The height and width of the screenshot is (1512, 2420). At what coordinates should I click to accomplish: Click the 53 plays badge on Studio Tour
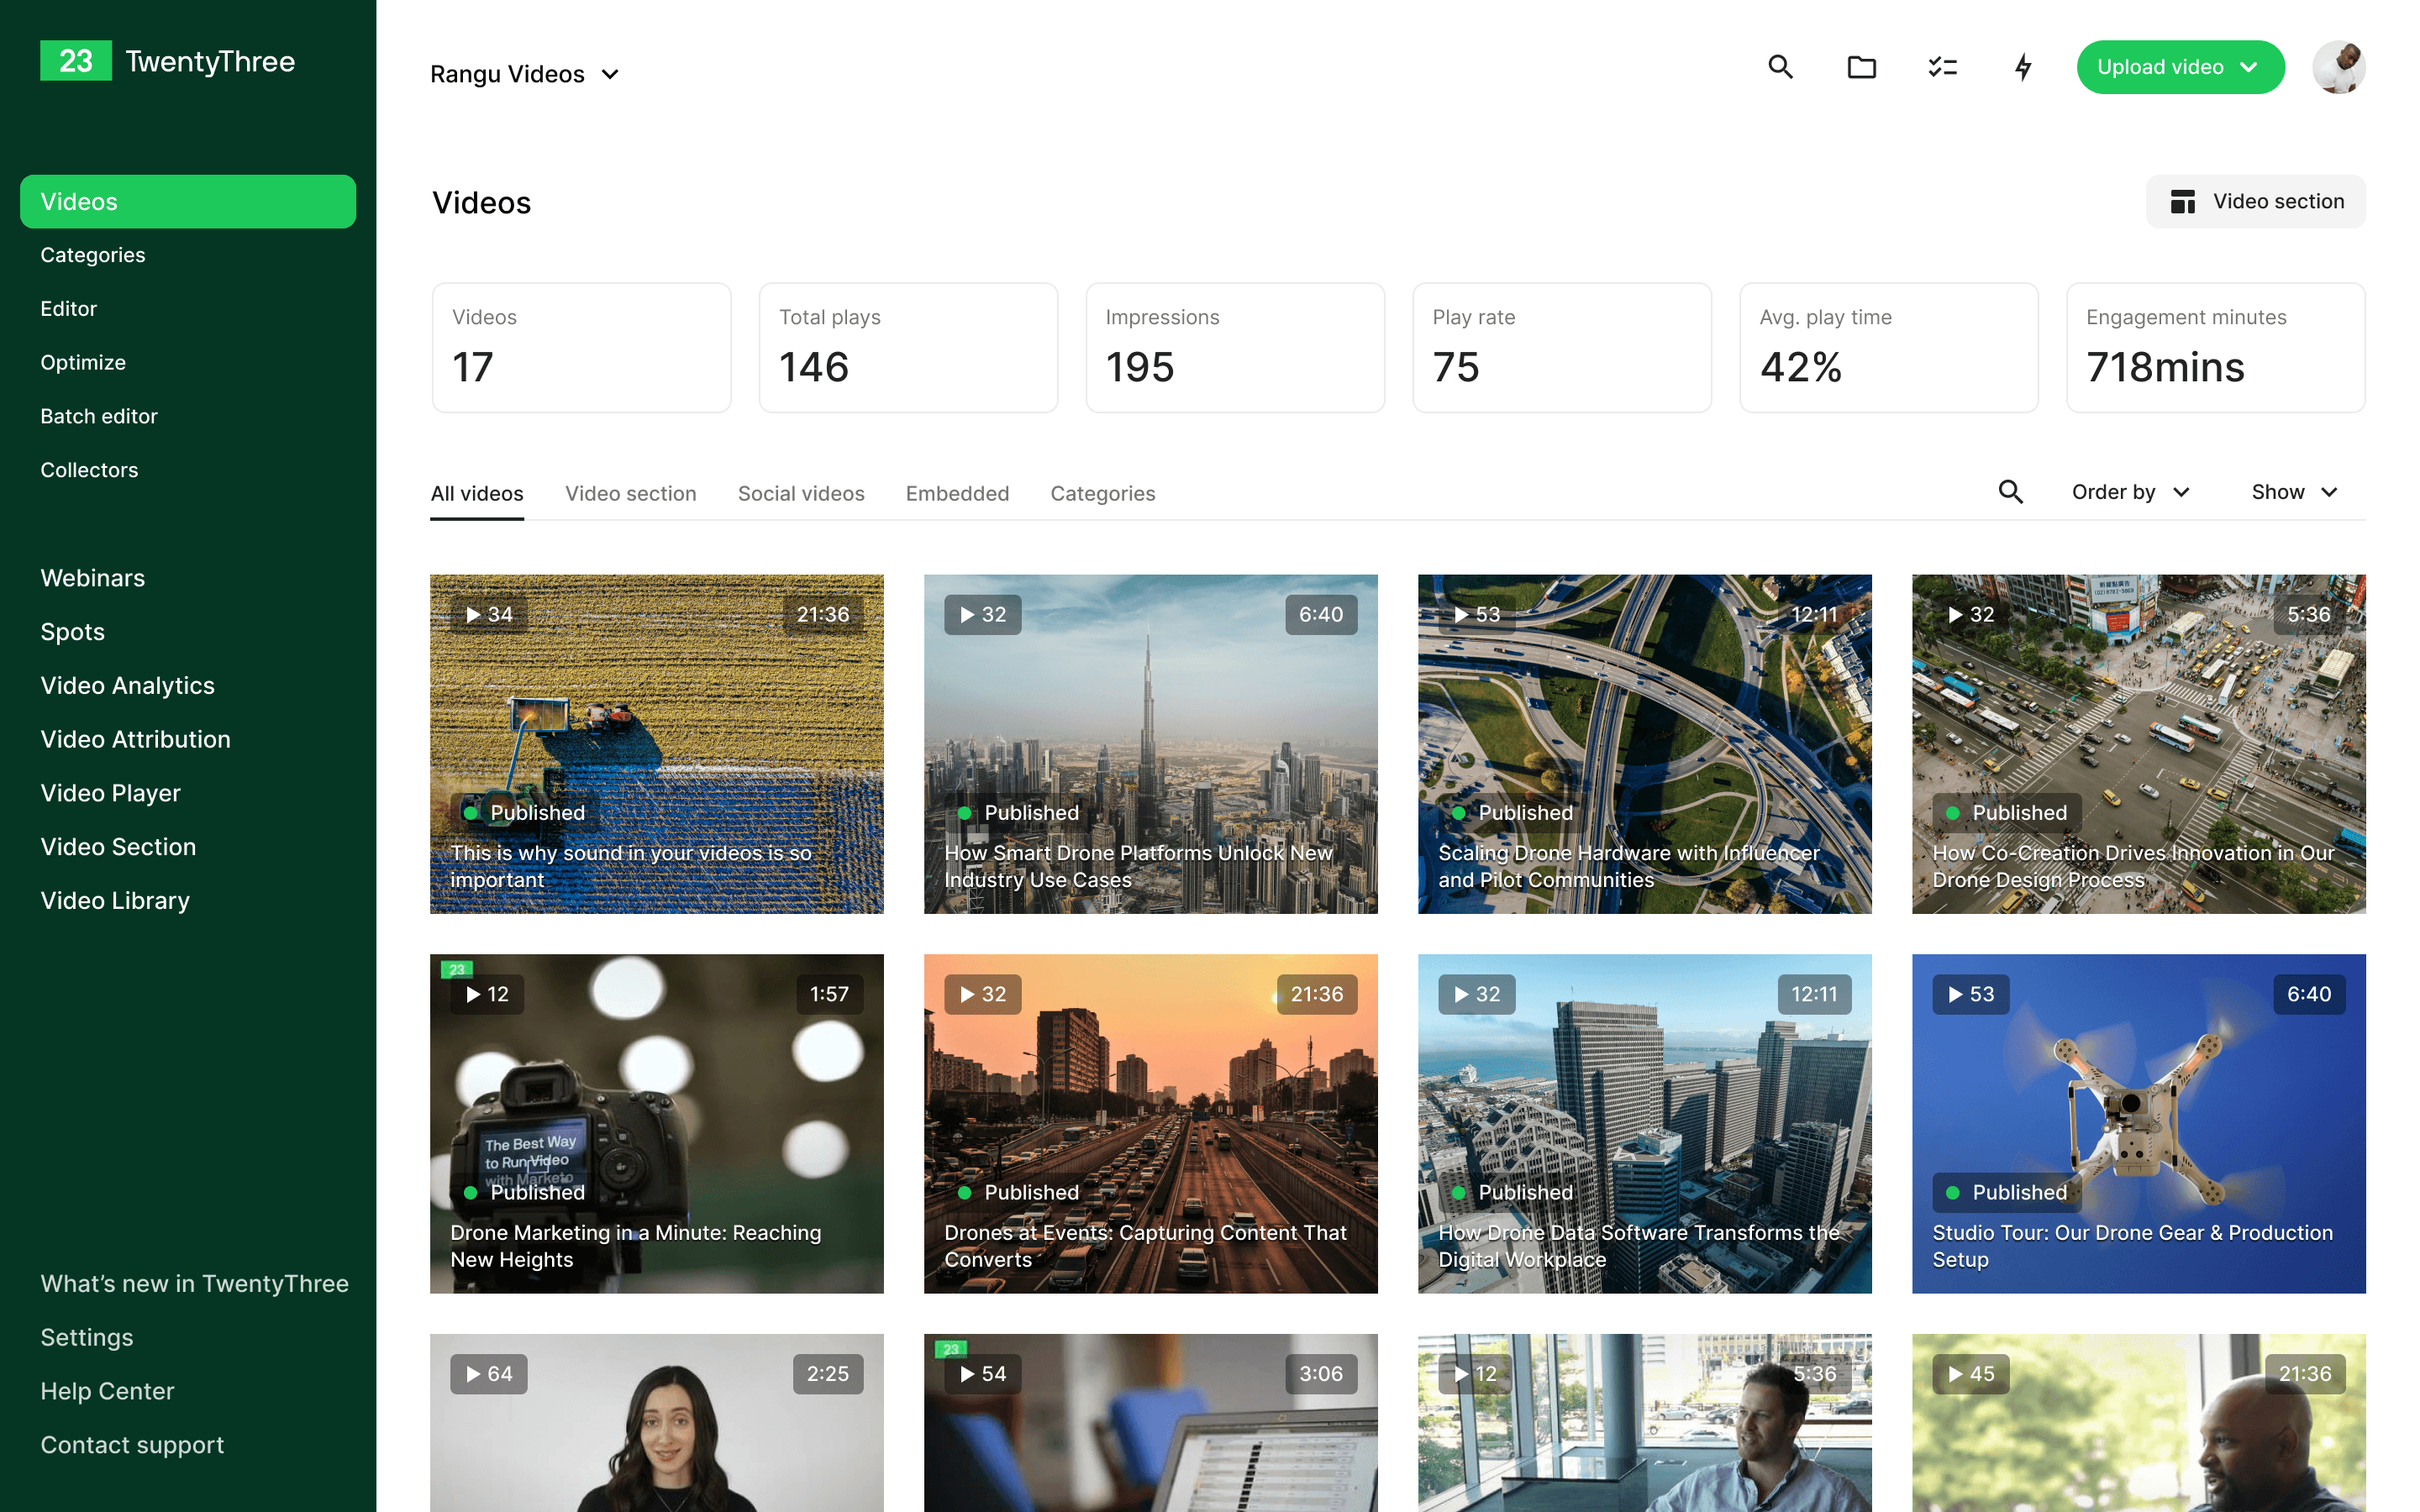pyautogui.click(x=1971, y=995)
